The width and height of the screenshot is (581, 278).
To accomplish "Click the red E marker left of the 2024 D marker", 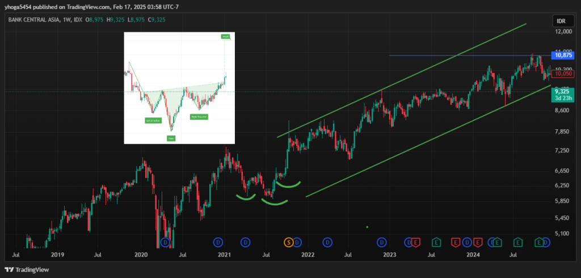I will pos(456,242).
